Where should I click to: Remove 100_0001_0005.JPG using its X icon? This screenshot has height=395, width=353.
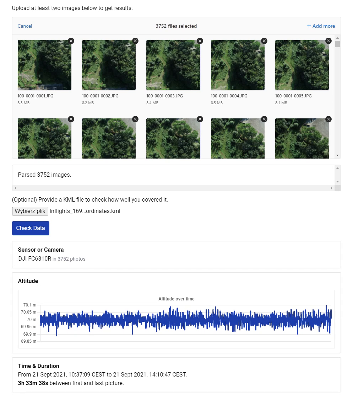tap(328, 41)
